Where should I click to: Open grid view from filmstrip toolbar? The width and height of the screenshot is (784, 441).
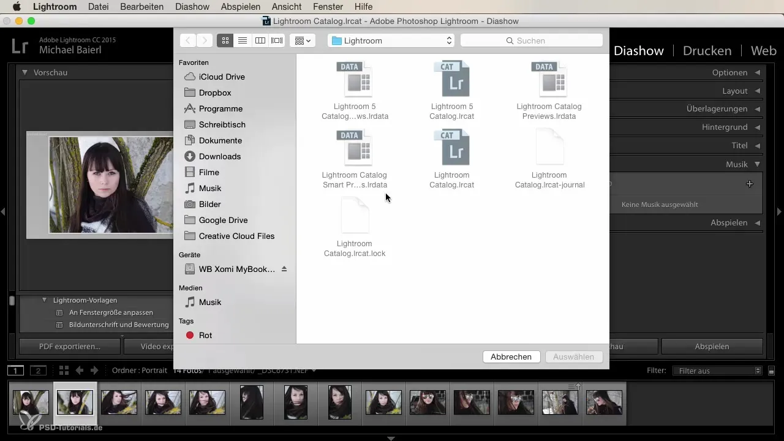64,371
